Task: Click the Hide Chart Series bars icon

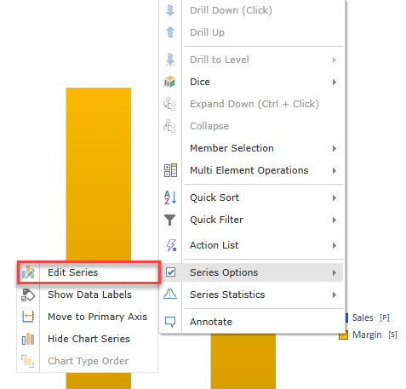Action: tap(28, 339)
